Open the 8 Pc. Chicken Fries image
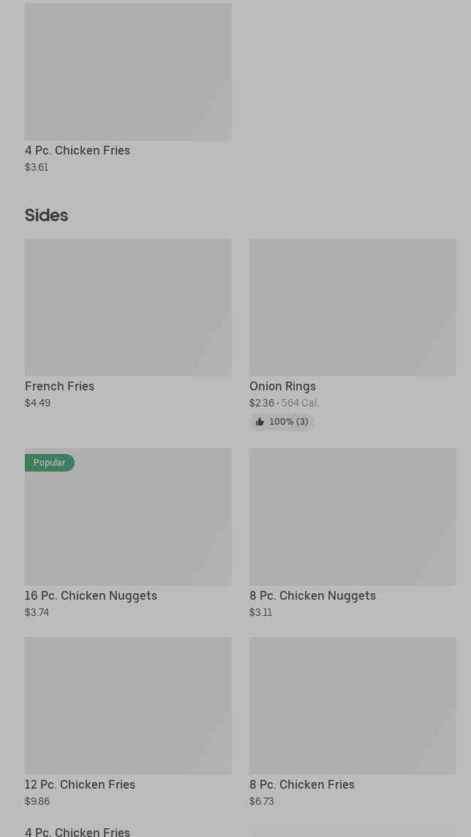This screenshot has height=837, width=471. tap(353, 705)
